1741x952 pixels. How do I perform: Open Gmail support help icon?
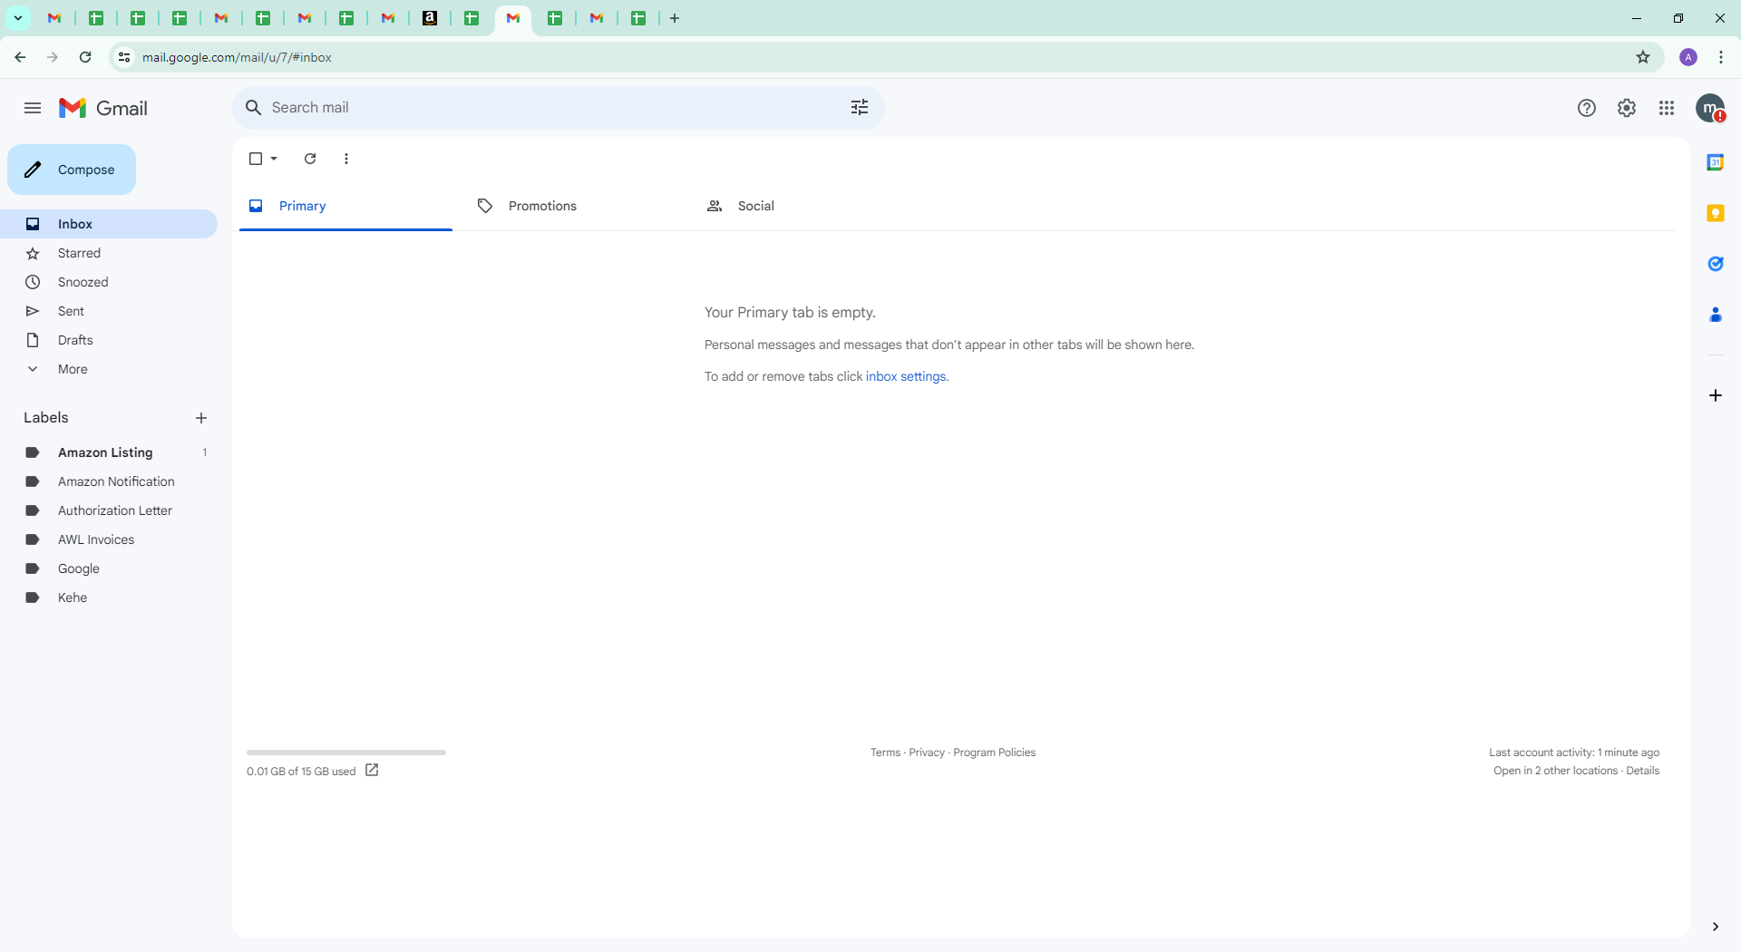1586,108
